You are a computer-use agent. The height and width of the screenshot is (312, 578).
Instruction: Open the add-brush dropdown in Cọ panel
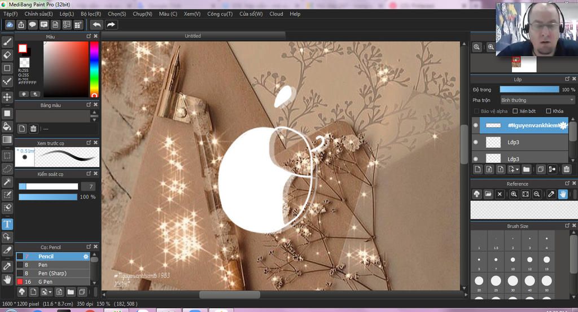pyautogui.click(x=50, y=292)
